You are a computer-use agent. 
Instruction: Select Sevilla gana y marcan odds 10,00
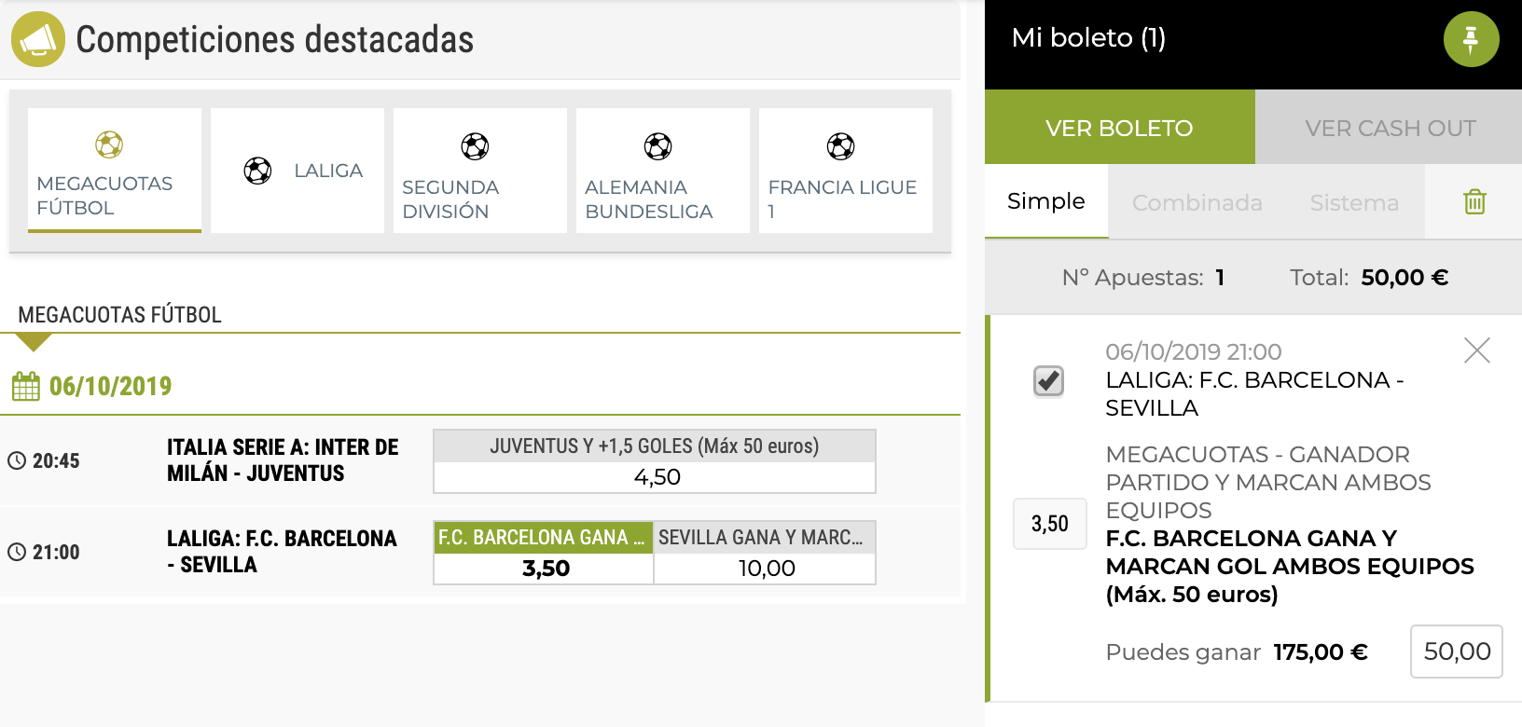pos(766,568)
